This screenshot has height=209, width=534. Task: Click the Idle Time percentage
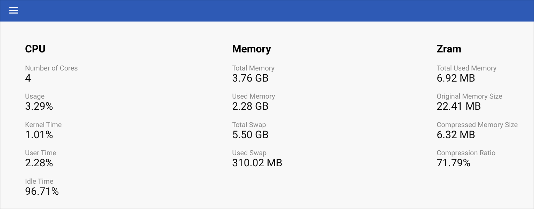pos(42,191)
